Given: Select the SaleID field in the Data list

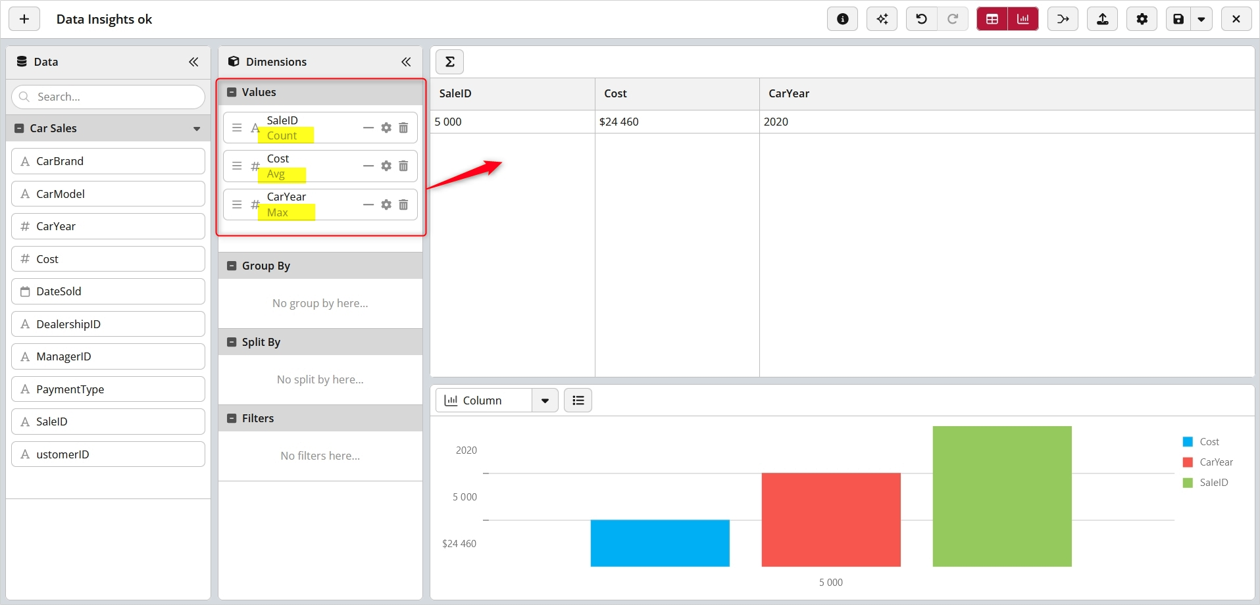Looking at the screenshot, I should tap(108, 422).
